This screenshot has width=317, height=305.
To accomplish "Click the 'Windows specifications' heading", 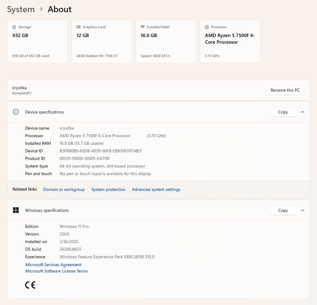I will click(x=47, y=210).
